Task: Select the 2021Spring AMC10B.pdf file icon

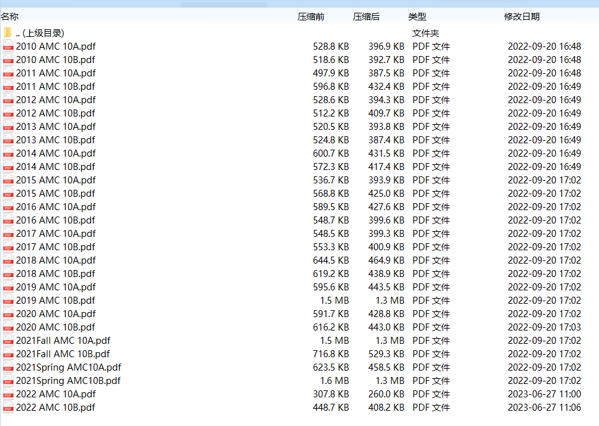Action: coord(8,380)
